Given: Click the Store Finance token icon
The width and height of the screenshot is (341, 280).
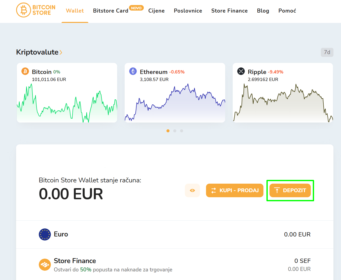Looking at the screenshot, I should pyautogui.click(x=45, y=265).
